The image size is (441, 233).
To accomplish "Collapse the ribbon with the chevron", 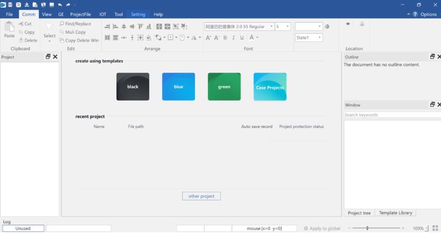I will coord(408,14).
